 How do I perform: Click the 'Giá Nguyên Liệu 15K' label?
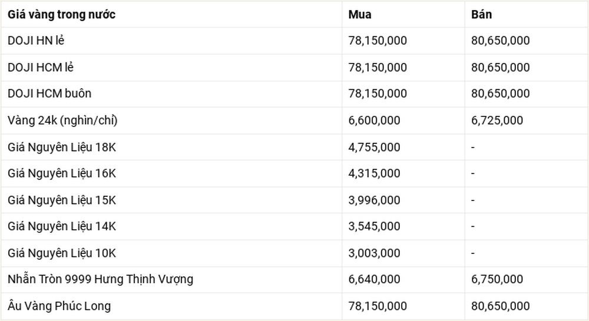pos(62,200)
